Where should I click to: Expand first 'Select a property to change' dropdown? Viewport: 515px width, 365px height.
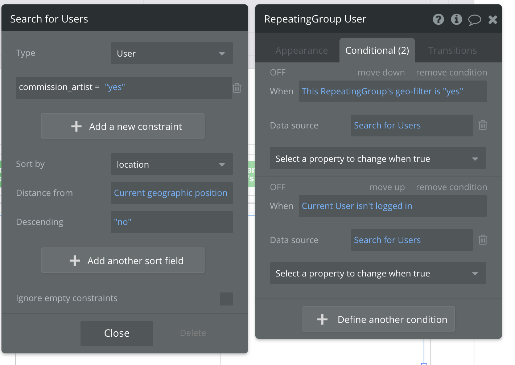click(378, 159)
